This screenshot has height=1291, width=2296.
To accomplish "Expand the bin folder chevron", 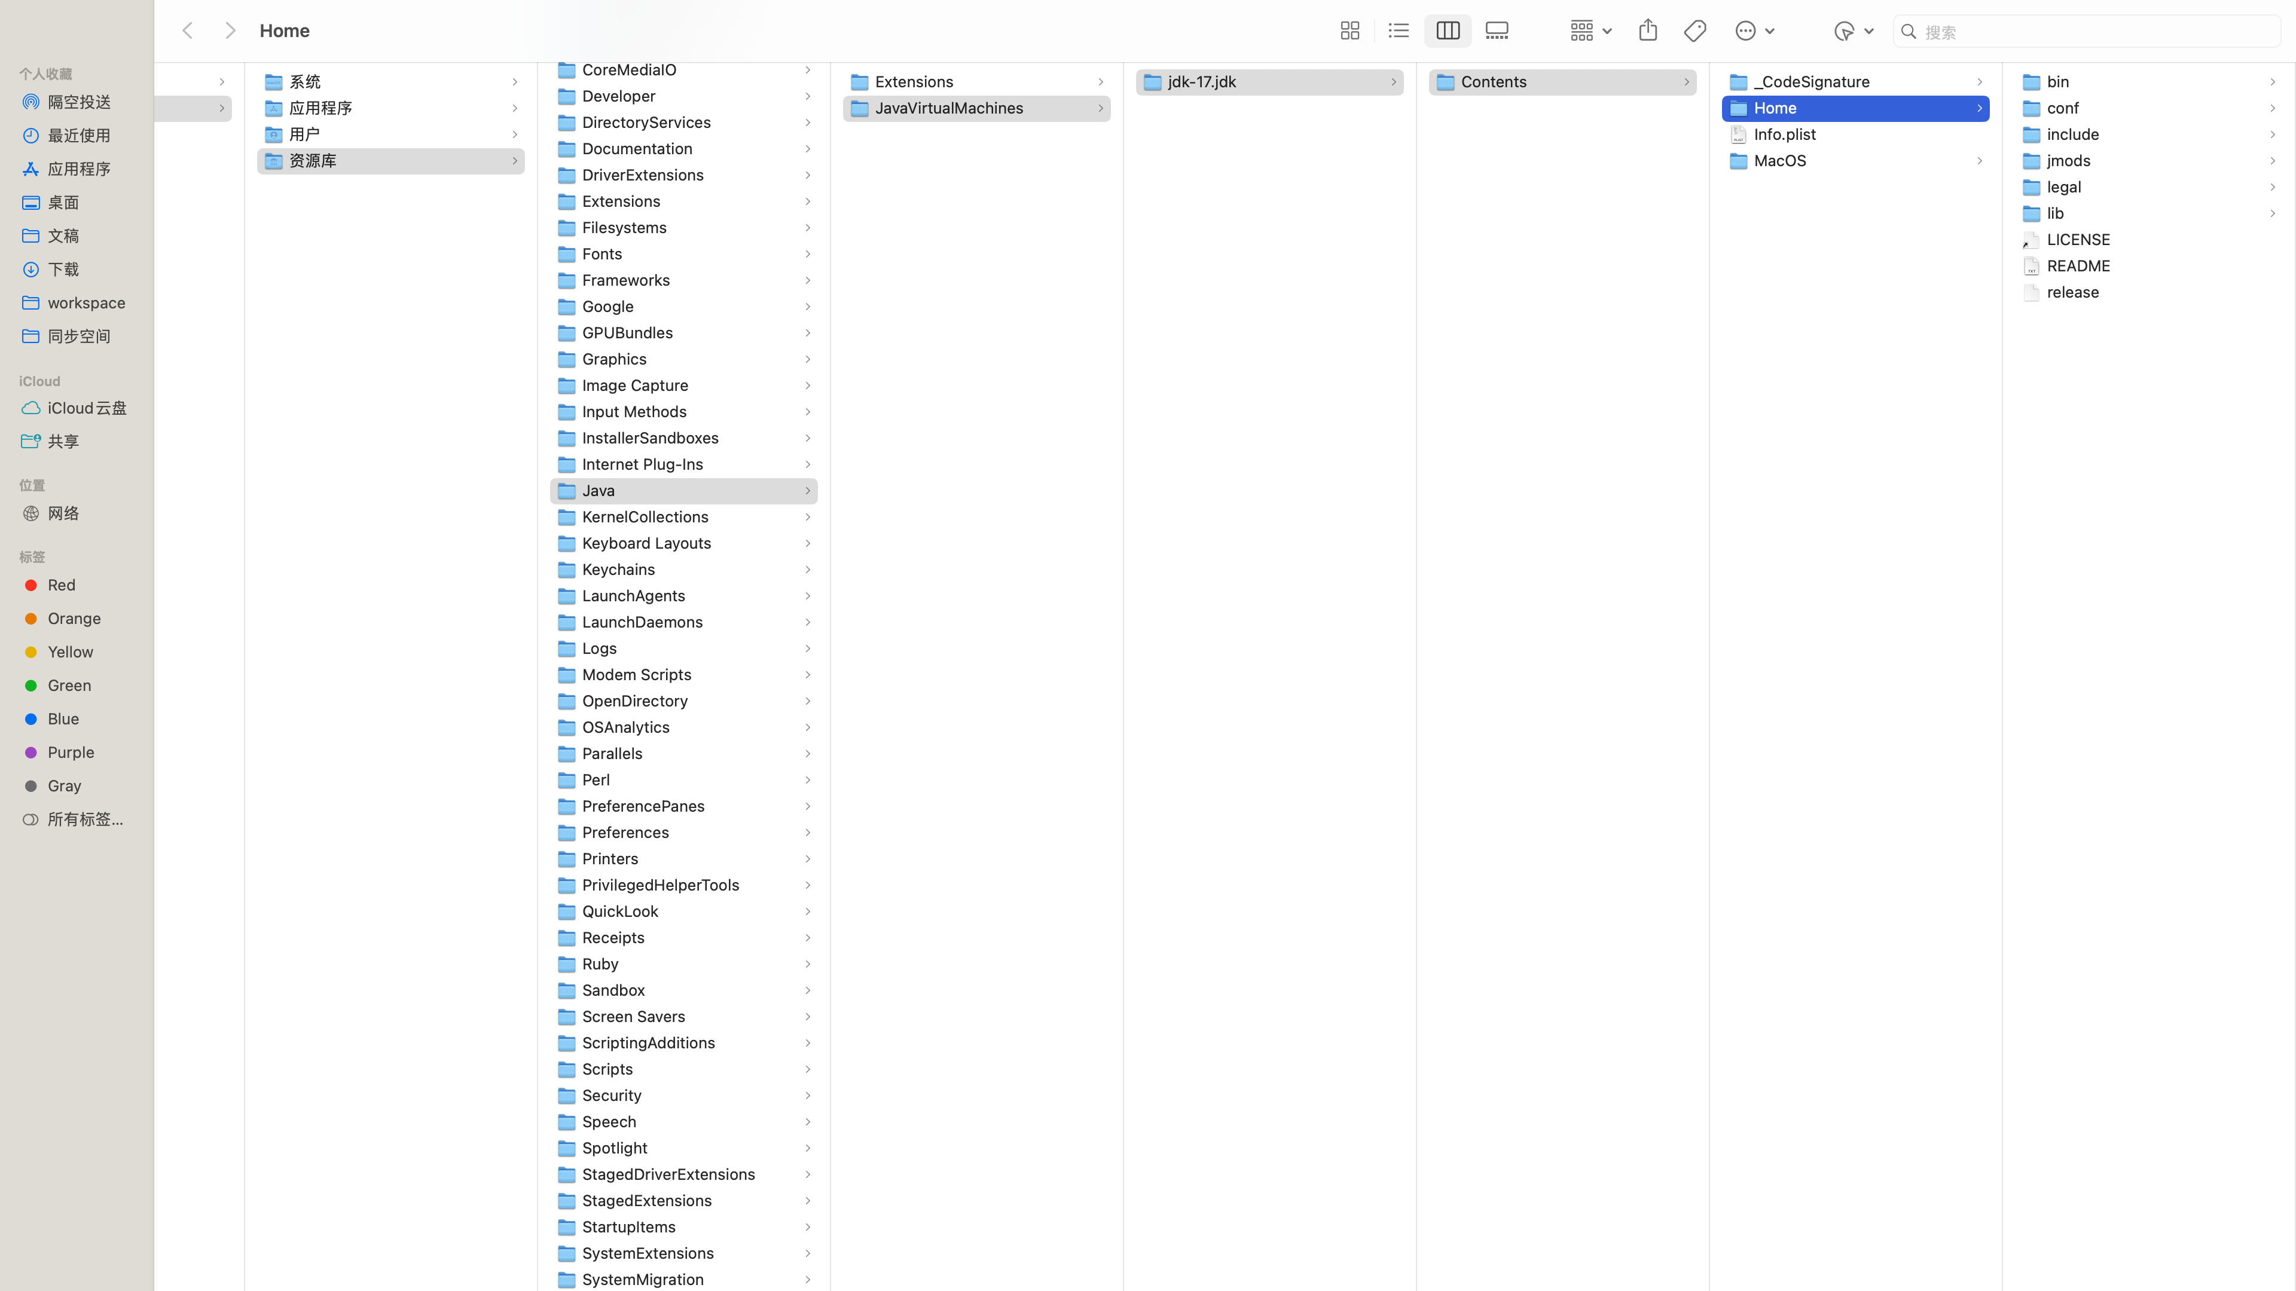I will [2272, 82].
